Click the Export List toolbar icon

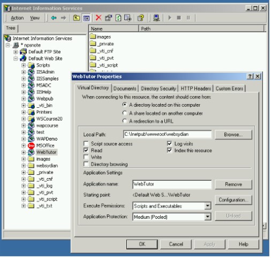click(127, 18)
